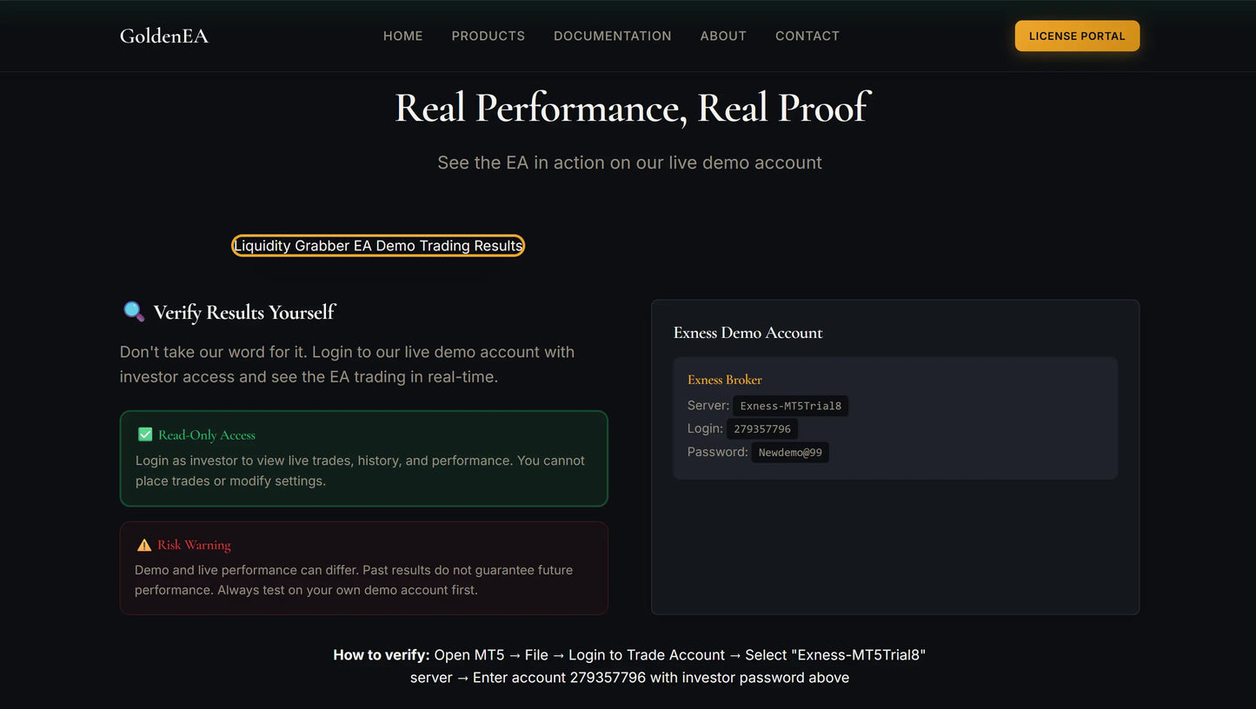Click the warning triangle icon in Risk Warning
Screen dimensions: 1256x709
pyautogui.click(x=144, y=545)
